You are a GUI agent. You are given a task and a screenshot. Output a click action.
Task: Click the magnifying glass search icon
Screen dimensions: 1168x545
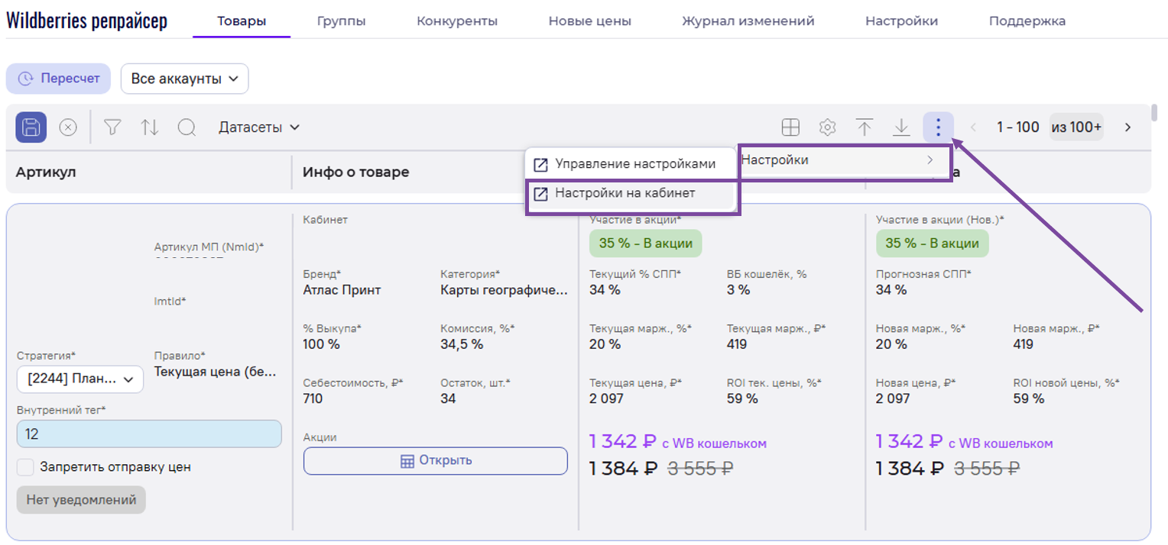(187, 127)
